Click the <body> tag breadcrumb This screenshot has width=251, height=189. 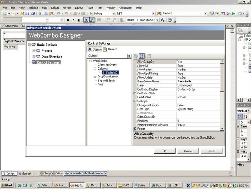(48, 174)
